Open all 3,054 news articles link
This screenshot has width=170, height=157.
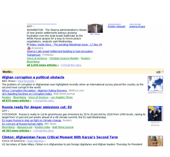(x=43, y=65)
